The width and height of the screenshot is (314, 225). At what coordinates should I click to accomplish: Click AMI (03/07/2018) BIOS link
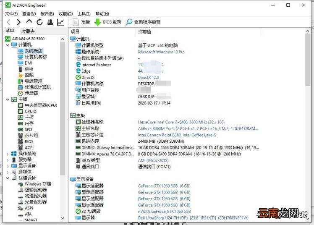click(x=153, y=160)
